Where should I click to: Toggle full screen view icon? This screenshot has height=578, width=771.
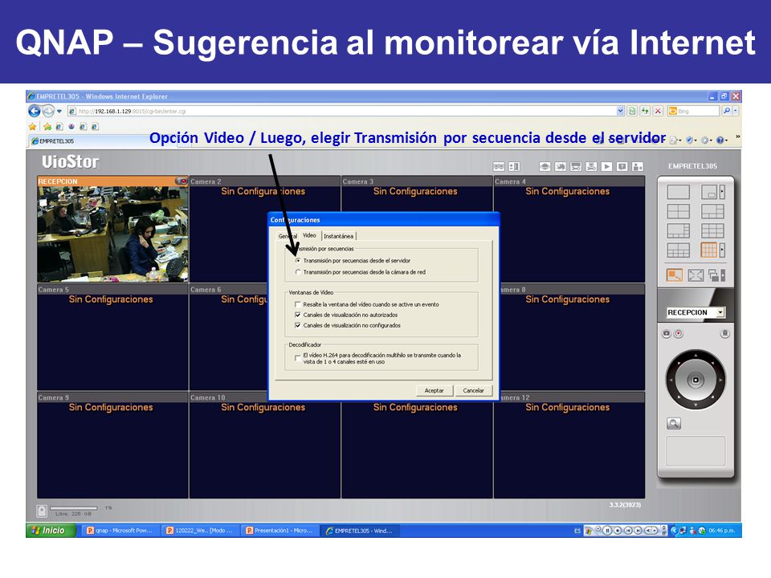[x=696, y=275]
